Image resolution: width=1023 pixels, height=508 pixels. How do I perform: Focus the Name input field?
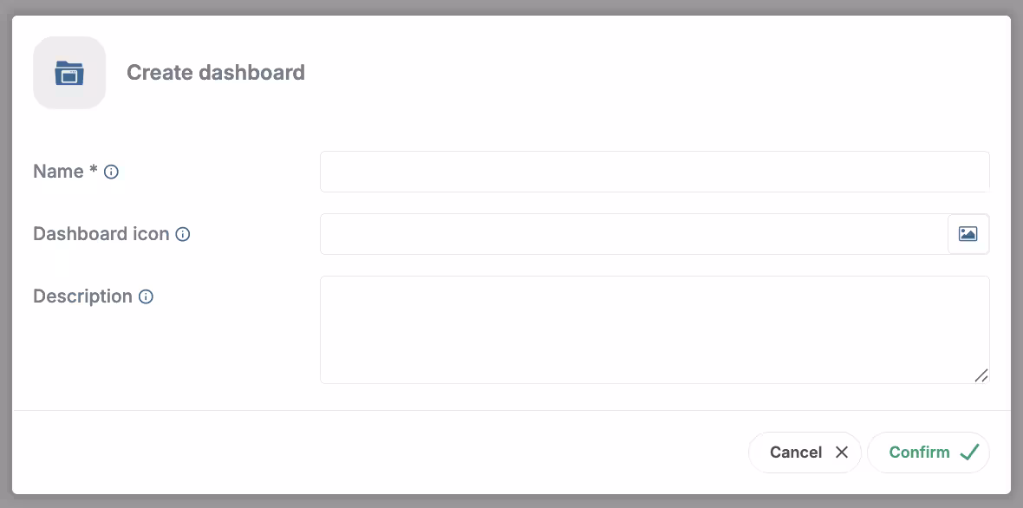click(655, 172)
